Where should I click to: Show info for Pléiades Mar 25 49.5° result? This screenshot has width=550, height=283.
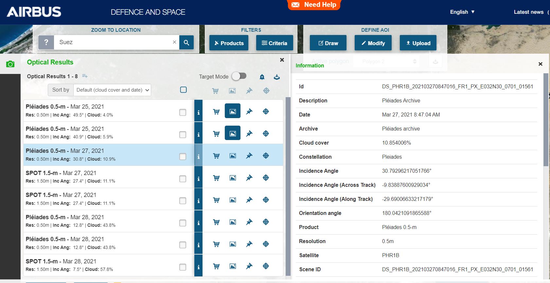pyautogui.click(x=199, y=111)
